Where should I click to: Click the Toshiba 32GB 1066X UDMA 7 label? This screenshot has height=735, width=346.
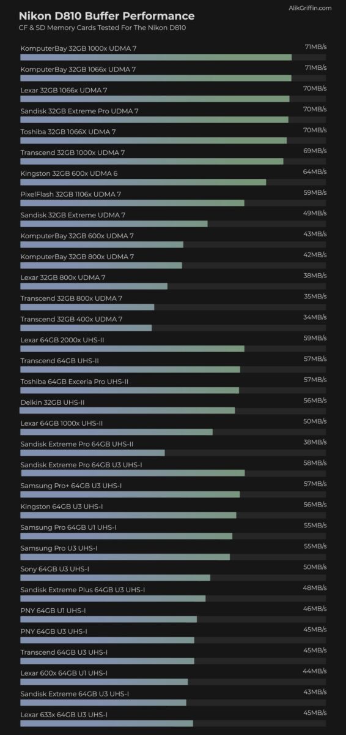pos(68,132)
